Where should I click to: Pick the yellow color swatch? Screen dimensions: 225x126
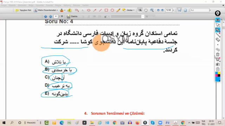(x=219, y=73)
